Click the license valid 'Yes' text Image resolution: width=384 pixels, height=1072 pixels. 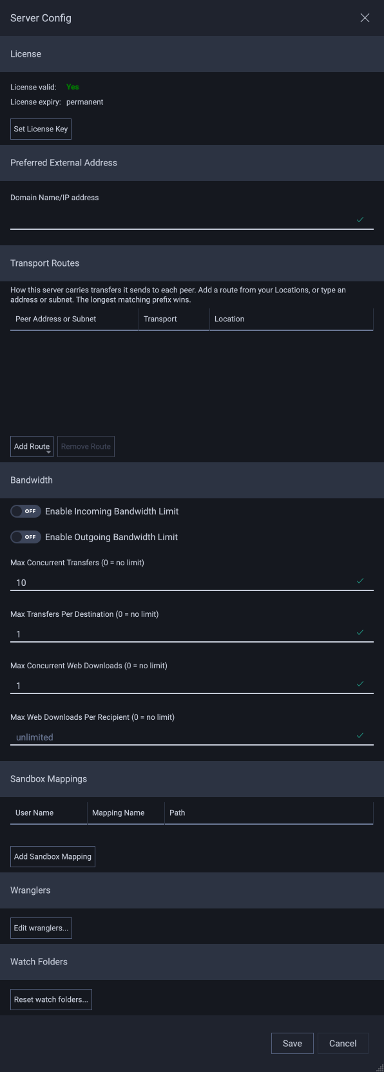pyautogui.click(x=73, y=87)
